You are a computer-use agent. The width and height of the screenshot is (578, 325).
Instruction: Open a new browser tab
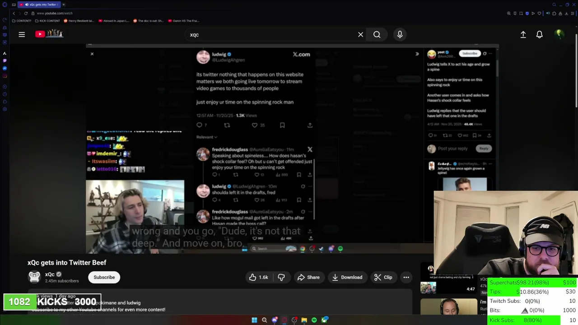click(64, 5)
